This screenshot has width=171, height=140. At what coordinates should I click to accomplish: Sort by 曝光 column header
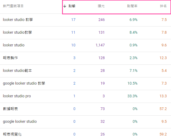click(101, 6)
